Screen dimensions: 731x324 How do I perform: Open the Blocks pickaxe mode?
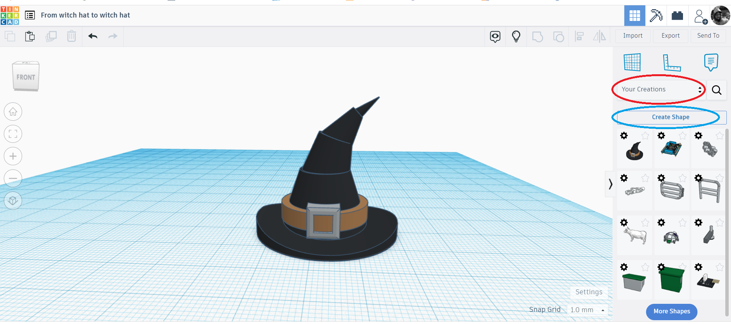656,16
